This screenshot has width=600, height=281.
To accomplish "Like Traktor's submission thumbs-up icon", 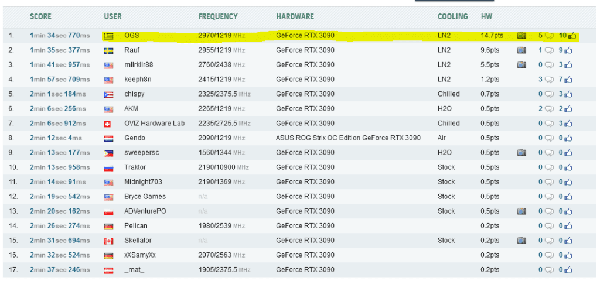I will [568, 167].
